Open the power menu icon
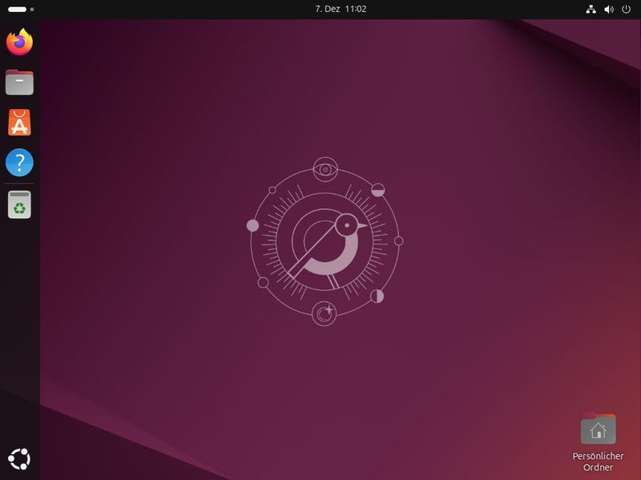 626,9
